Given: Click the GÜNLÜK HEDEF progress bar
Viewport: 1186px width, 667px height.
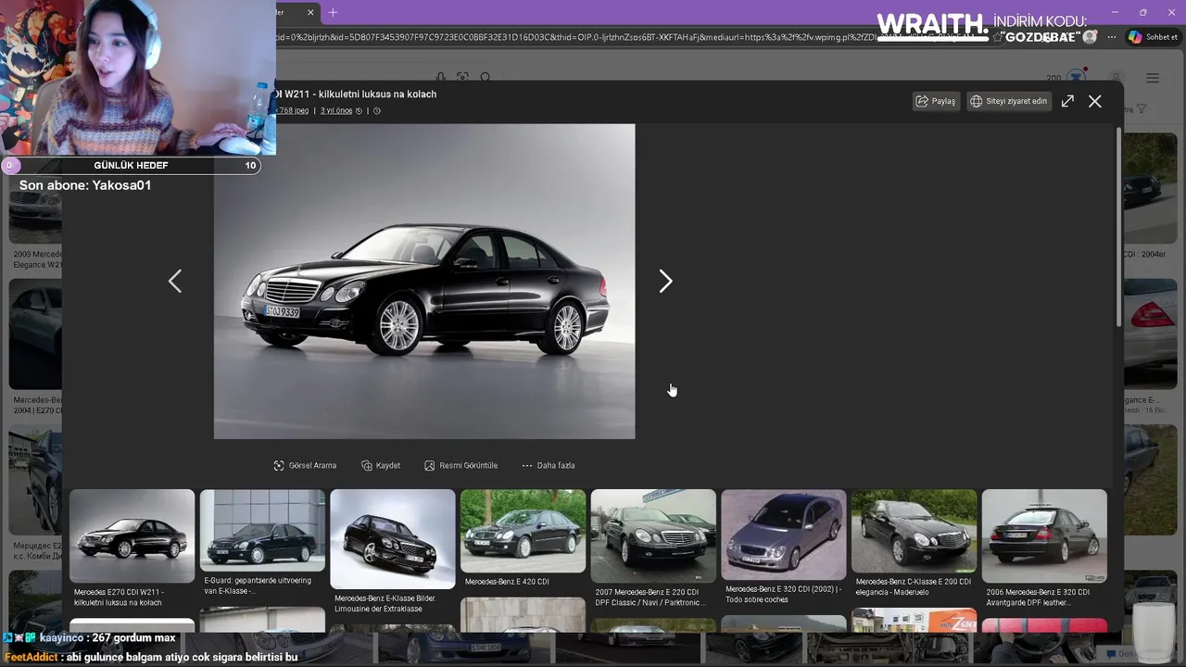Looking at the screenshot, I should 131,165.
